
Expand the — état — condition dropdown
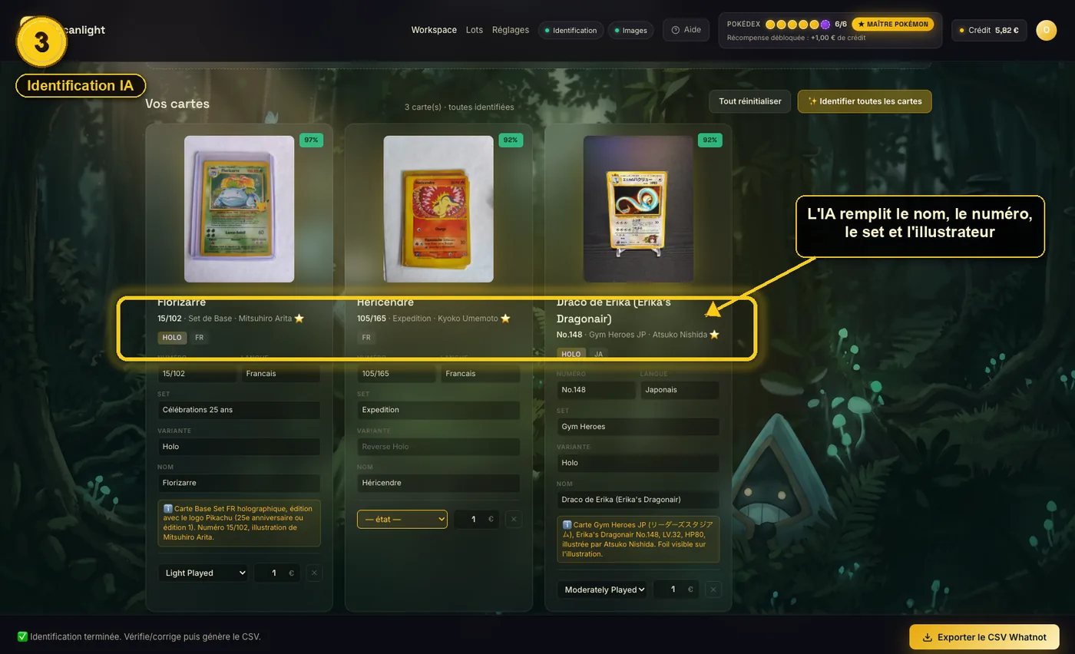402,519
